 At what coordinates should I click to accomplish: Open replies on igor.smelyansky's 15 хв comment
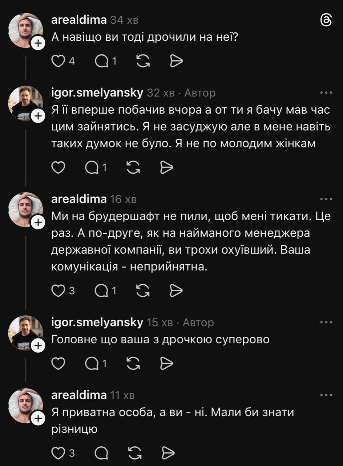(92, 363)
